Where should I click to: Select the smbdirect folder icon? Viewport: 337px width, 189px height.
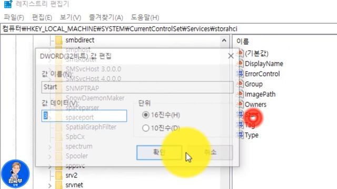coord(59,40)
